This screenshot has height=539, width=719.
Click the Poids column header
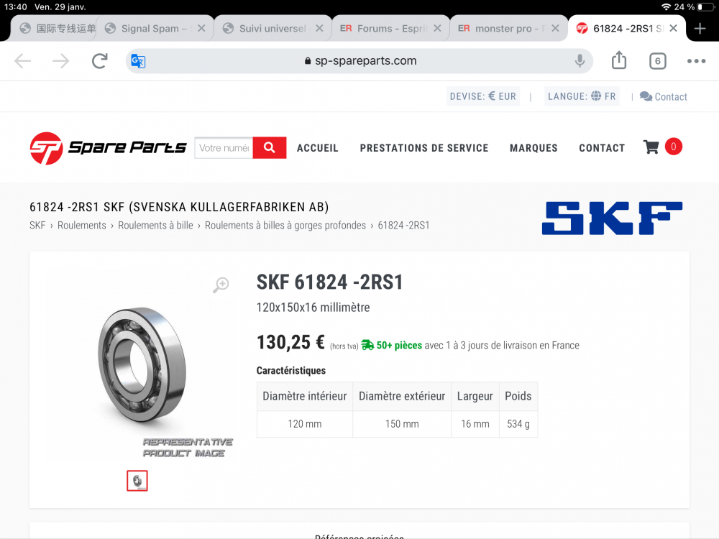(x=518, y=396)
